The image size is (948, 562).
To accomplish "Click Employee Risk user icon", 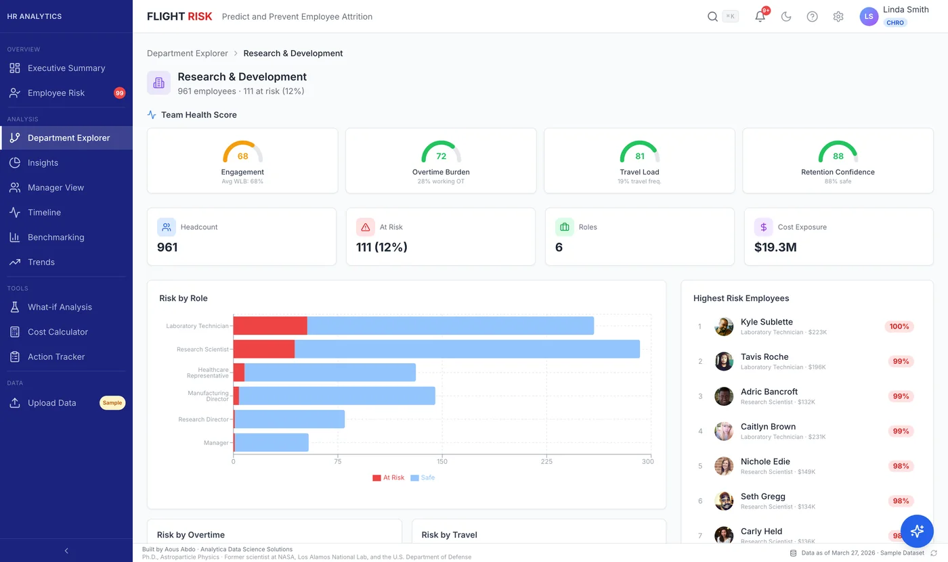I will pyautogui.click(x=15, y=93).
